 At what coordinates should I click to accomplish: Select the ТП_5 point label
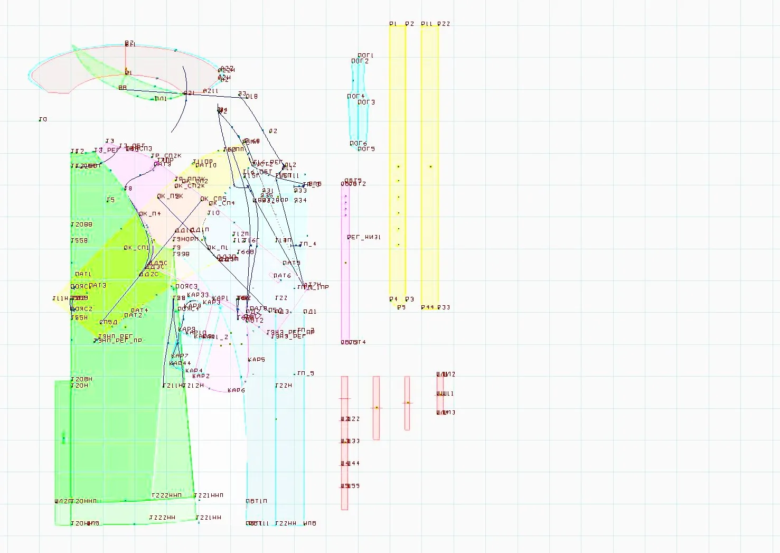pyautogui.click(x=306, y=373)
